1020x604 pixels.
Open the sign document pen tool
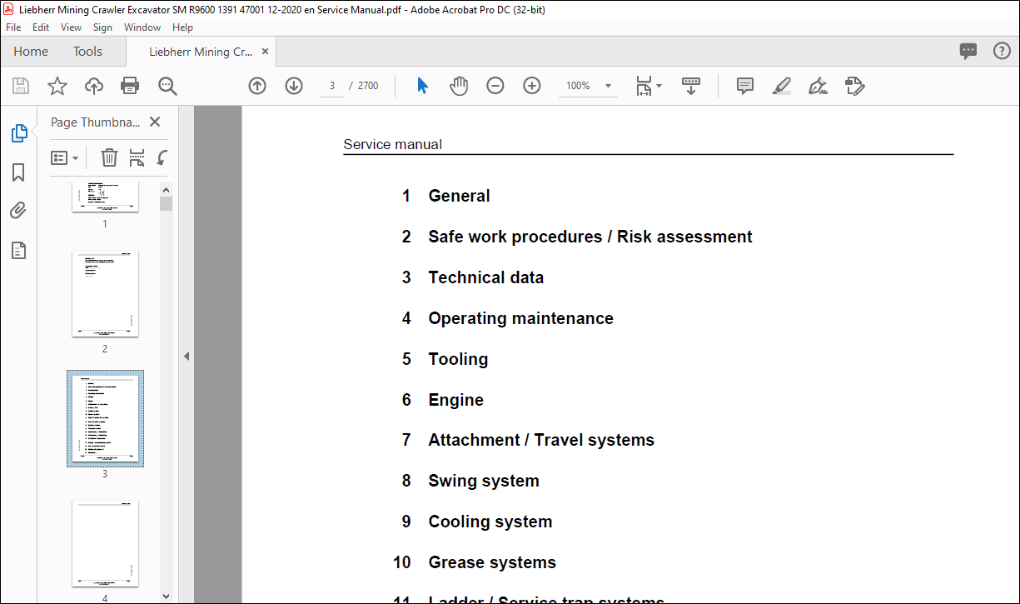click(x=818, y=86)
